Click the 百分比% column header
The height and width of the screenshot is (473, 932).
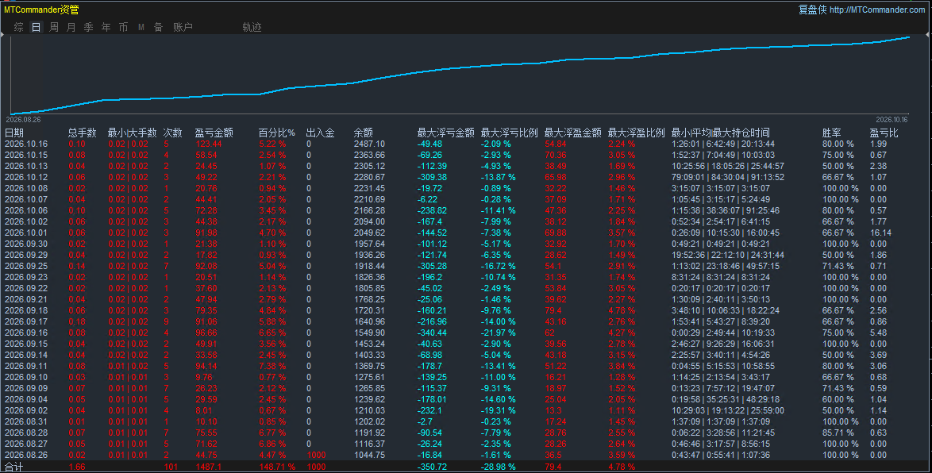pyautogui.click(x=276, y=133)
